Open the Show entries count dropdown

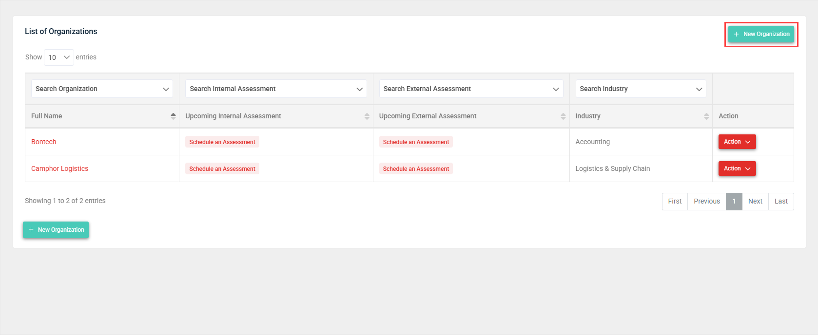pos(58,57)
